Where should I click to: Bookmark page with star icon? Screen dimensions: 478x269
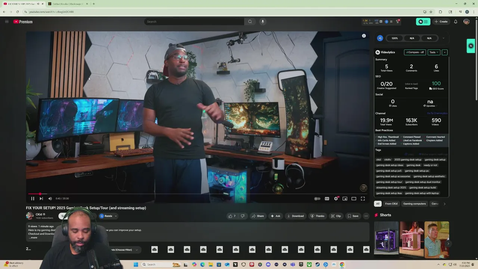(x=431, y=12)
